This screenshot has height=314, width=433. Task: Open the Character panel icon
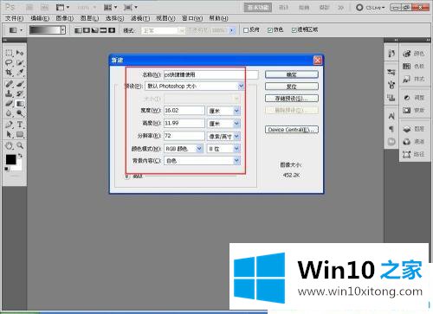[x=391, y=117]
